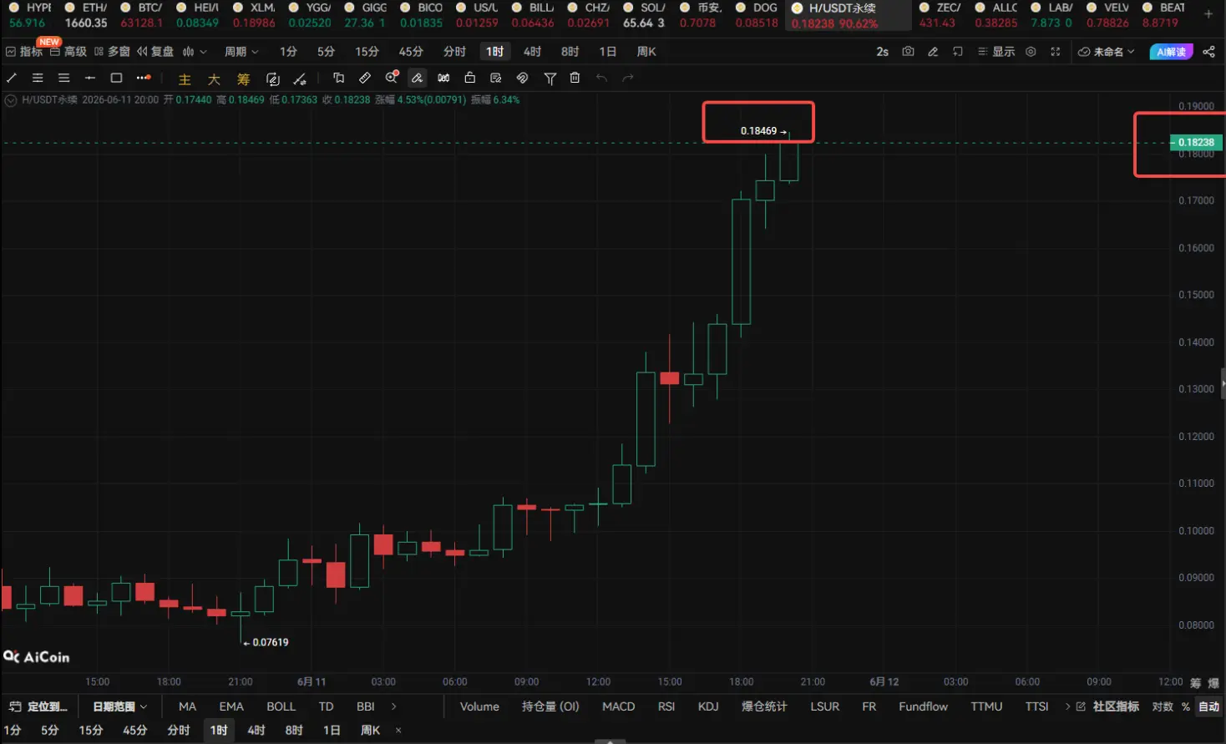
Task: Toggle 自动 auto scale
Action: [x=1208, y=706]
